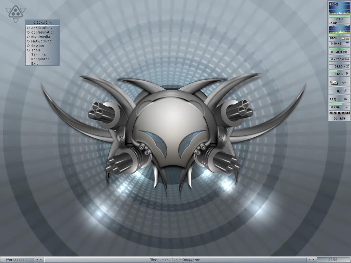Image resolution: width=351 pixels, height=263 pixels.
Task: Click the play/pause button in the media controls
Action: click(x=336, y=113)
